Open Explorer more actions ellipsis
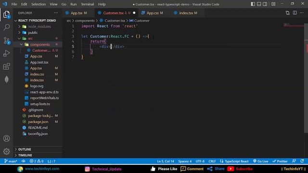The image size is (308, 173). coord(56,13)
